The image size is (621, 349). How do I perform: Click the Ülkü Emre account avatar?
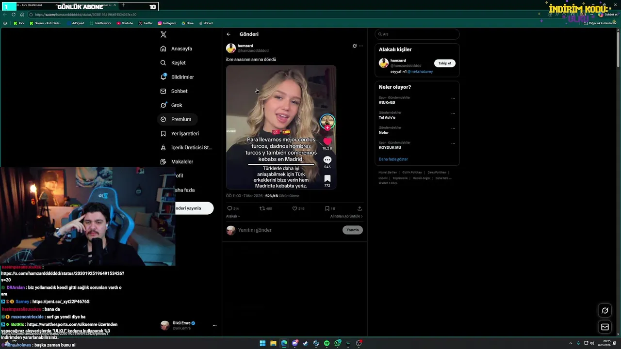165,325
